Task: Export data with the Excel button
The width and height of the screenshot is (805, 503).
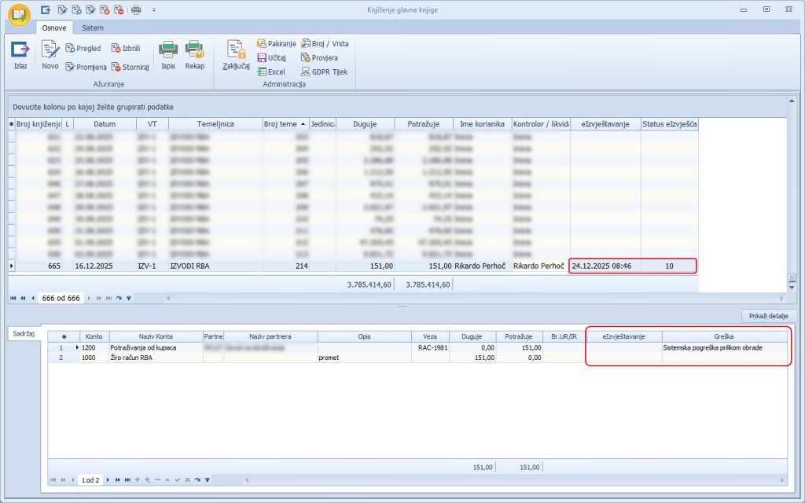Action: [271, 72]
